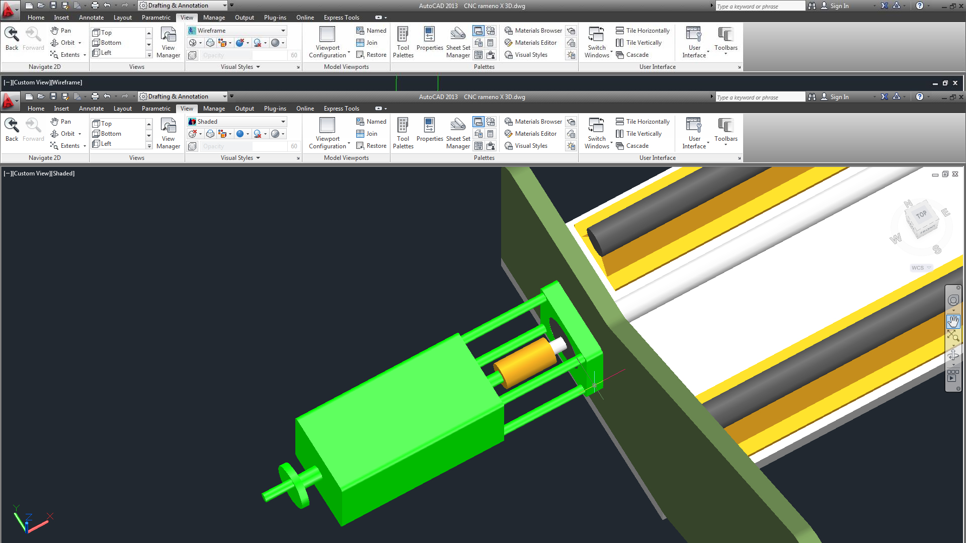Click Materials Browser in the lower ribbon

pyautogui.click(x=533, y=122)
